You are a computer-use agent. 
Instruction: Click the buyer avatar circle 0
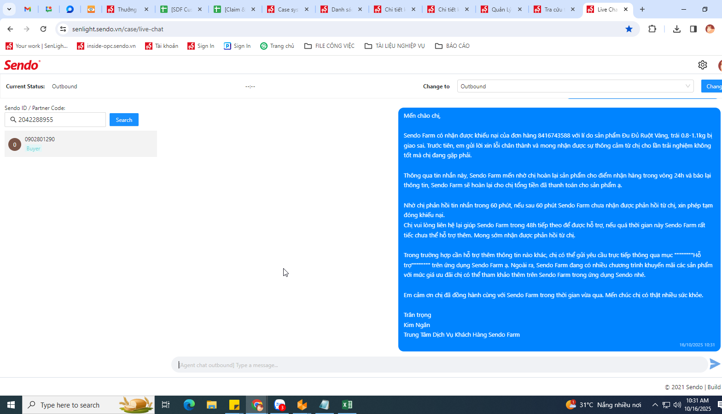[x=15, y=144]
